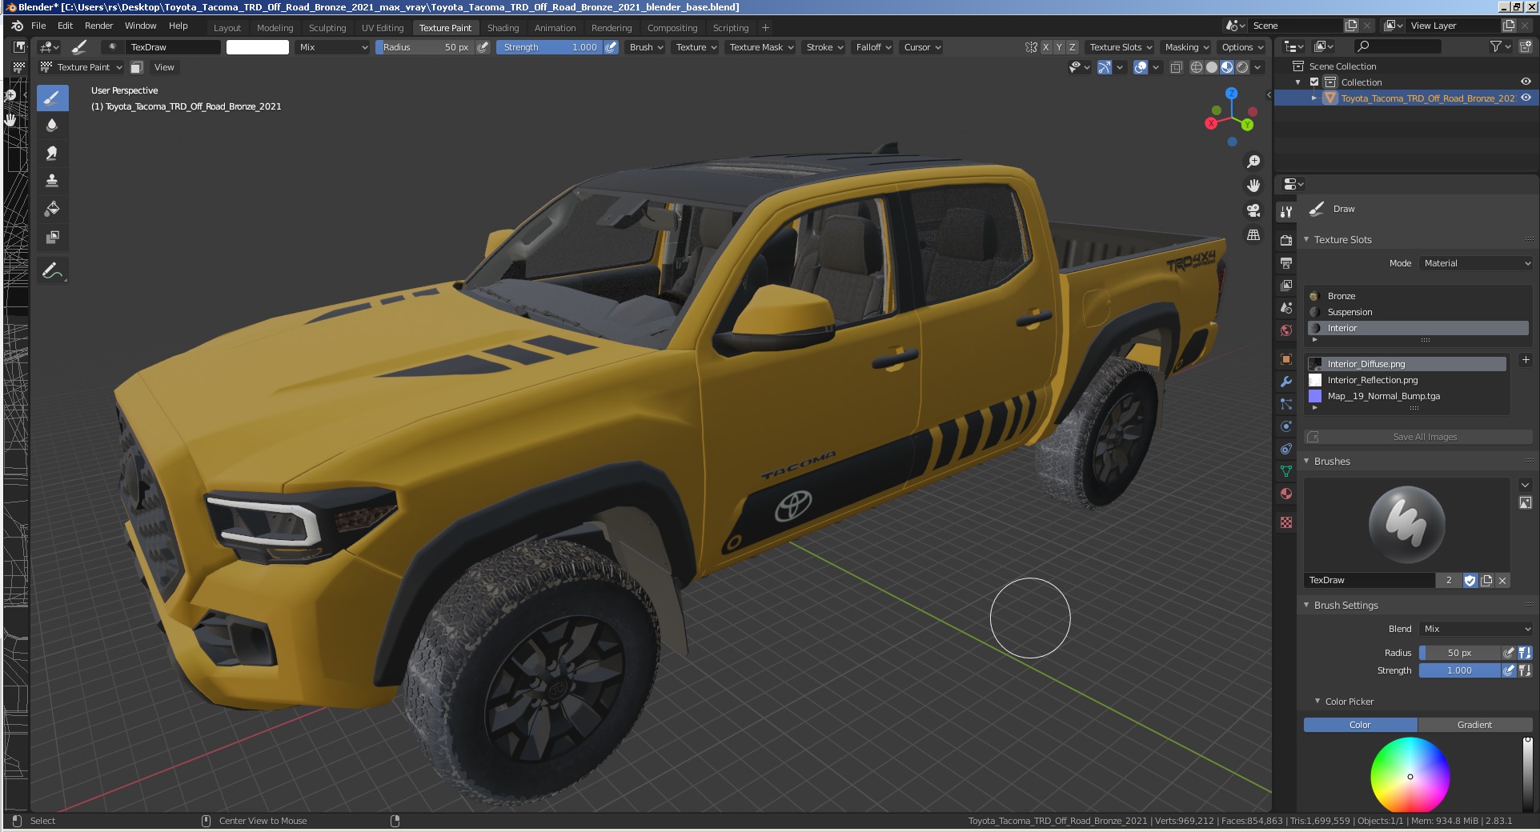The width and height of the screenshot is (1540, 832).
Task: Open the Material properties tab
Action: [x=1286, y=494]
